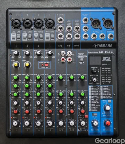125x144 pixels.
Task: Adjust the FX send knob on channel 1
Action: (15, 103)
